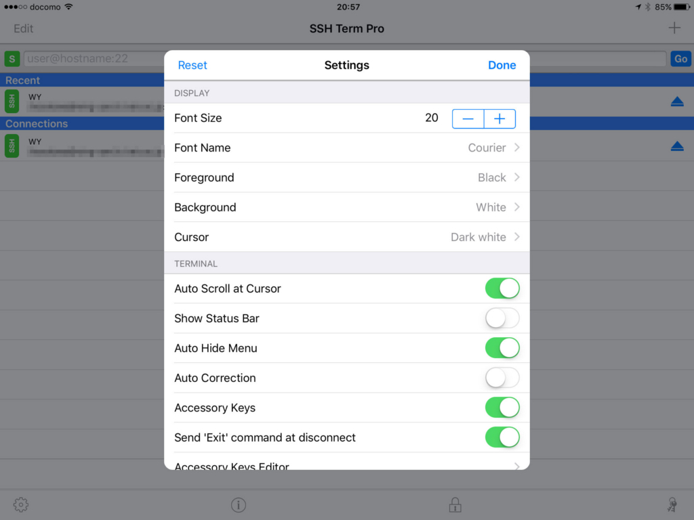Open the Font Name Courier option
The image size is (694, 520).
point(347,148)
